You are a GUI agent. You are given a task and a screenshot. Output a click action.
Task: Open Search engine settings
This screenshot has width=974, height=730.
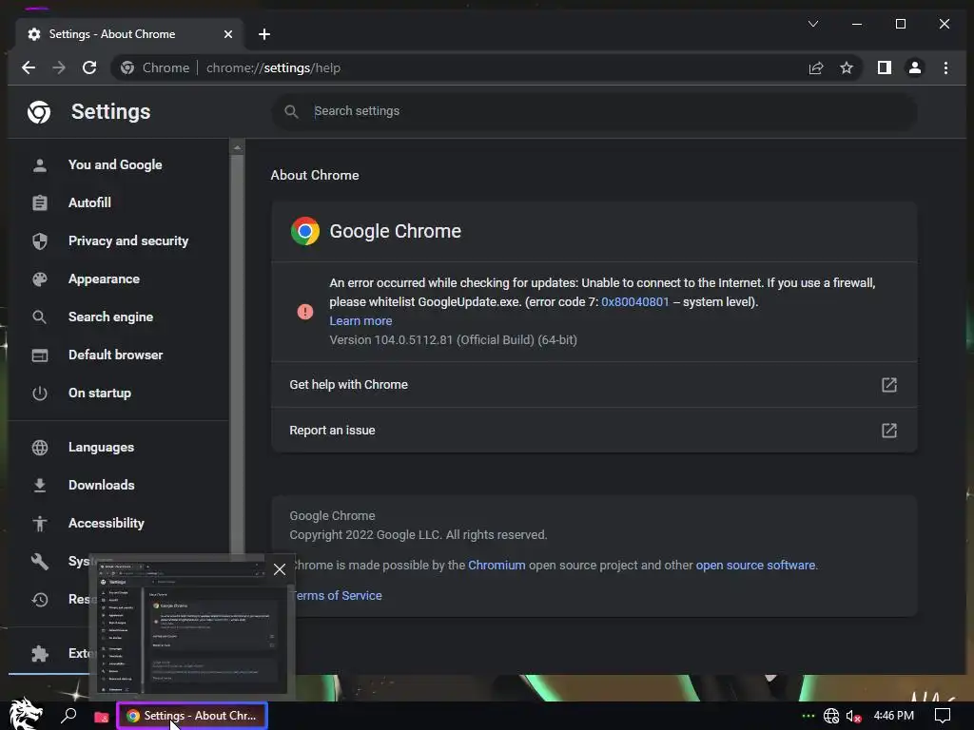(x=110, y=317)
